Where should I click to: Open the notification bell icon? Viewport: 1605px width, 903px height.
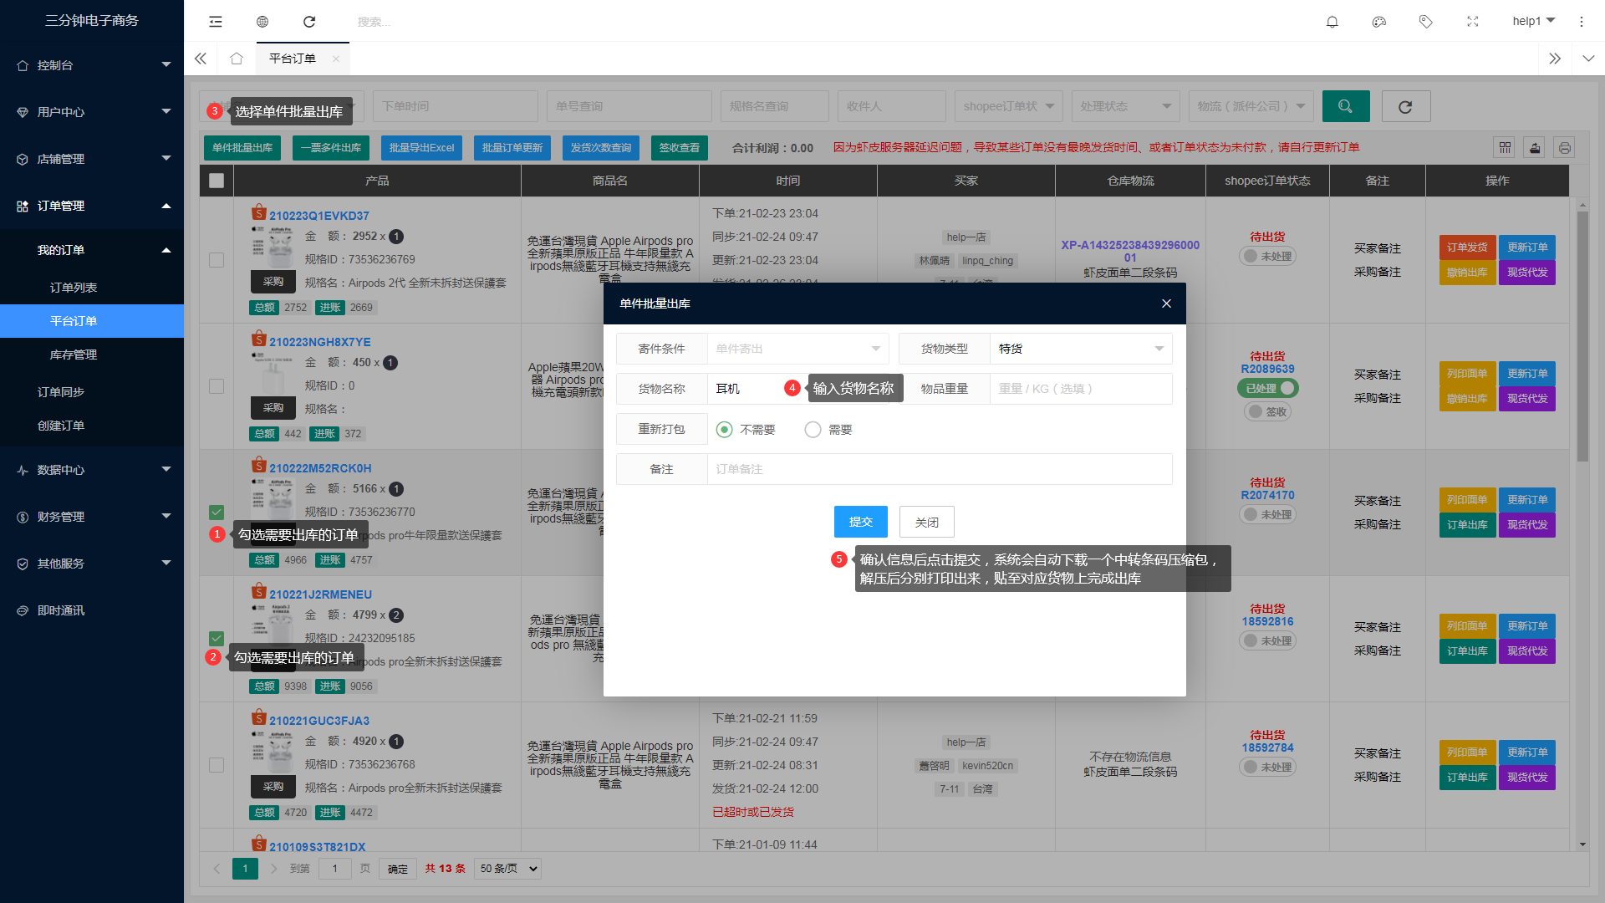click(x=1332, y=22)
